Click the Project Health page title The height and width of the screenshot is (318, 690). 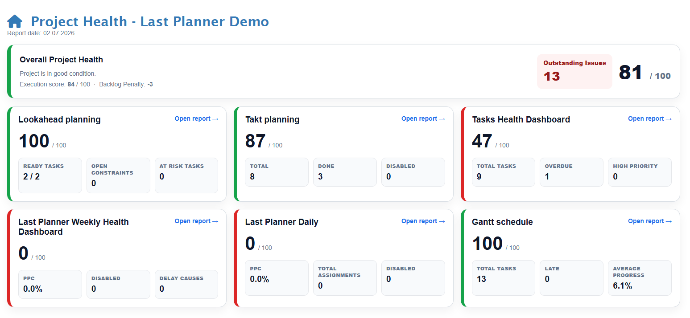(x=150, y=21)
